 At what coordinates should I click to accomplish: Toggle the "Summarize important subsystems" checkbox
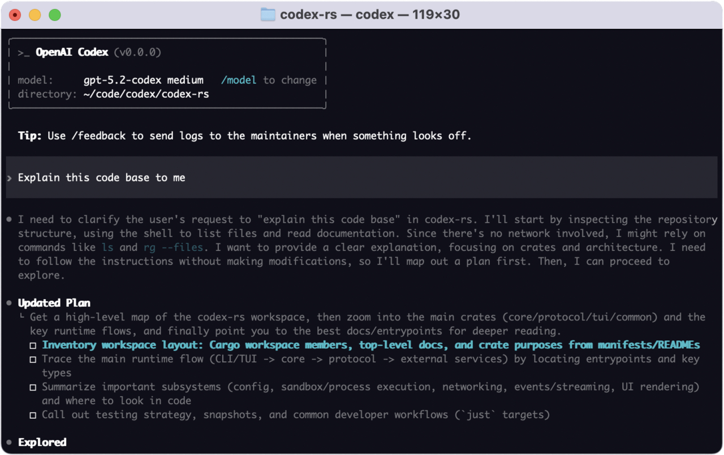pyautogui.click(x=33, y=387)
